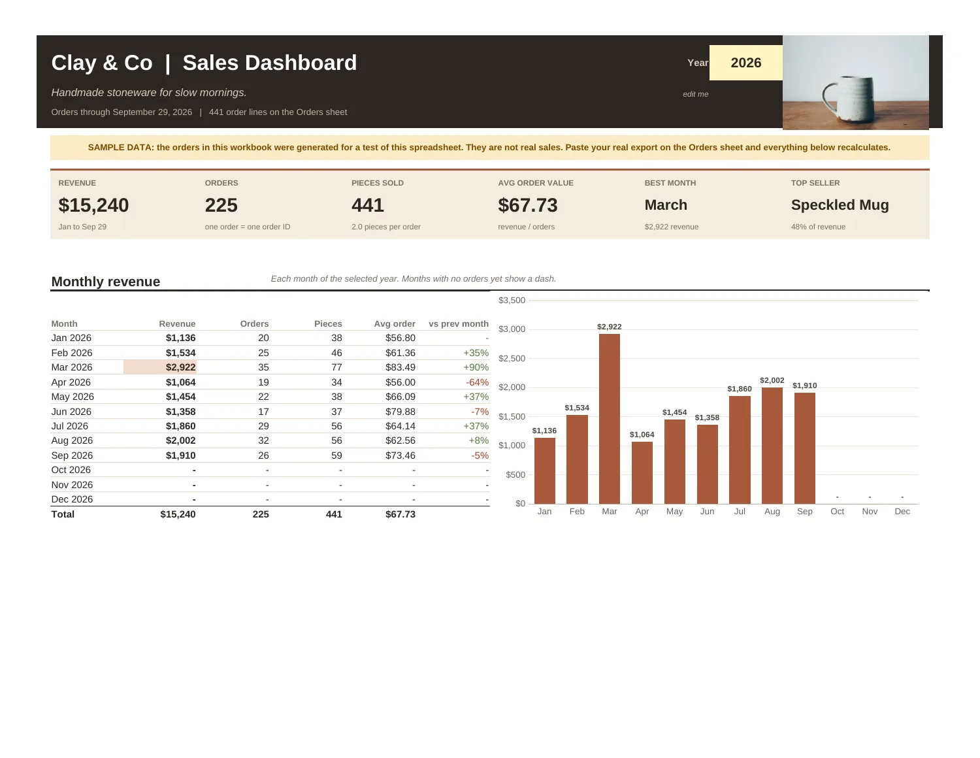Screen dimensions: 980x758
Task: Select the $15,240 value in the Revenue card
Action: pyautogui.click(x=93, y=205)
